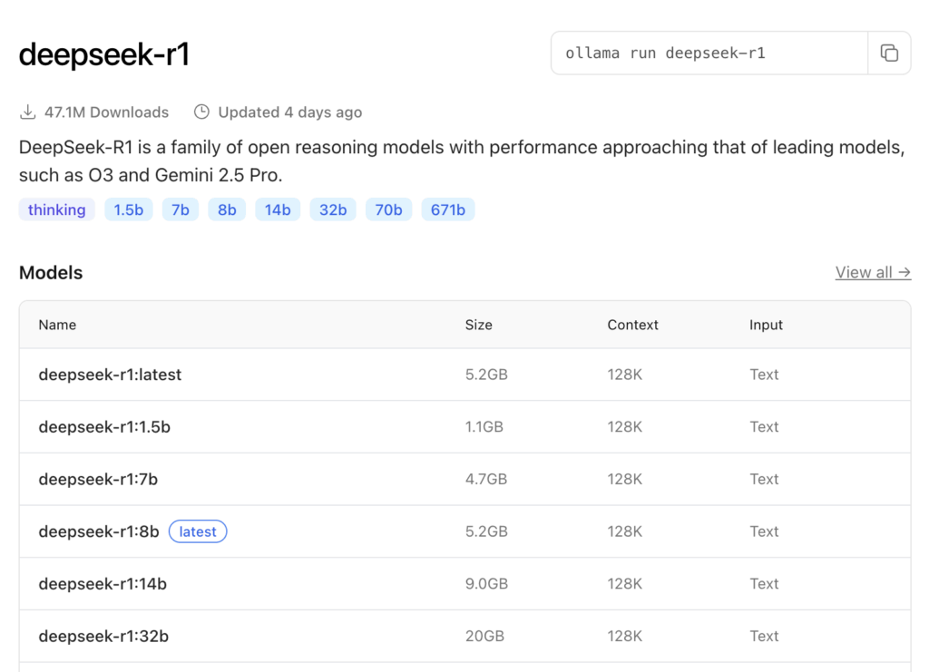Viewport: 929px width, 672px height.
Task: Click the downloads arrow icon
Action: click(28, 112)
